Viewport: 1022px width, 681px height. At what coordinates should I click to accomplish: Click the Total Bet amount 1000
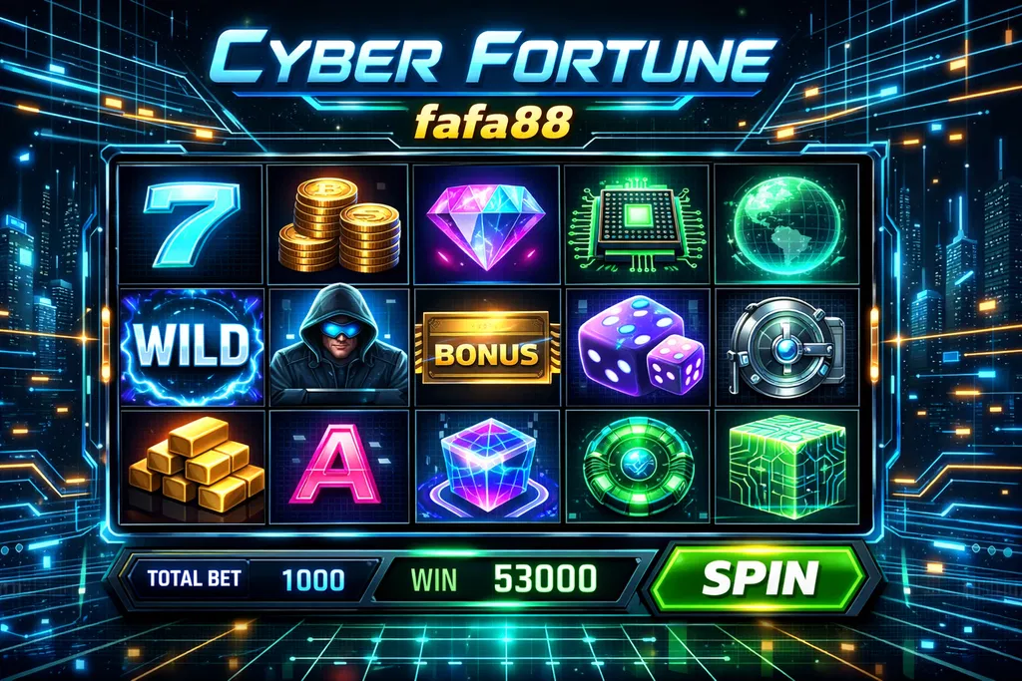point(312,578)
